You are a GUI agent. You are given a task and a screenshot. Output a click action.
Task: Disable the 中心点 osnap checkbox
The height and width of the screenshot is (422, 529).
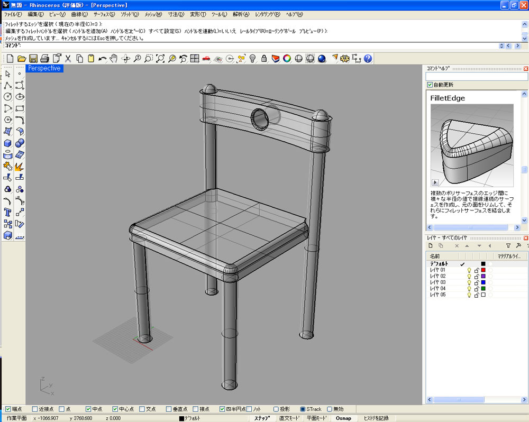pos(115,409)
